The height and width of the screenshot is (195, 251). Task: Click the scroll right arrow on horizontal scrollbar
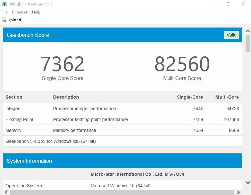(238, 192)
